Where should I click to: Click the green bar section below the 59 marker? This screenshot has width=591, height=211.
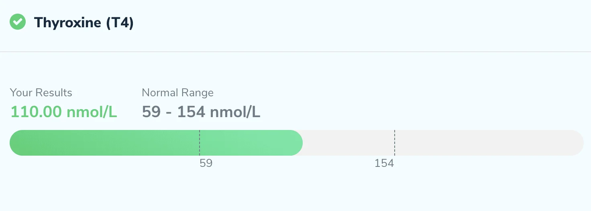tap(104, 143)
